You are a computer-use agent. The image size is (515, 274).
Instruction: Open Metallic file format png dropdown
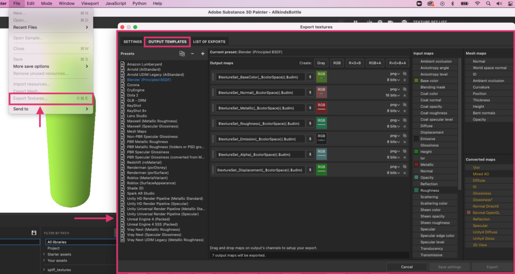(x=395, y=104)
